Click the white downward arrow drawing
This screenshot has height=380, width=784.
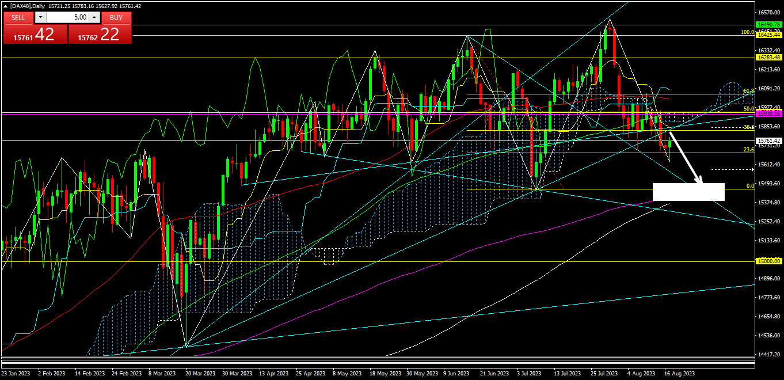click(685, 157)
